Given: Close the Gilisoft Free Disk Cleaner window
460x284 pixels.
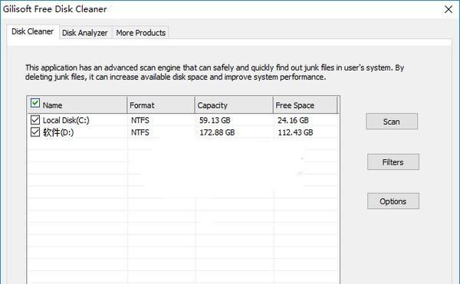Looking at the screenshot, I should (449, 9).
